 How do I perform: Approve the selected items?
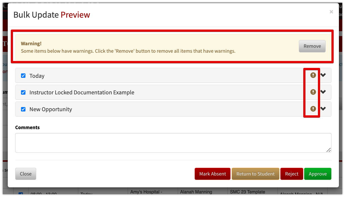318,174
